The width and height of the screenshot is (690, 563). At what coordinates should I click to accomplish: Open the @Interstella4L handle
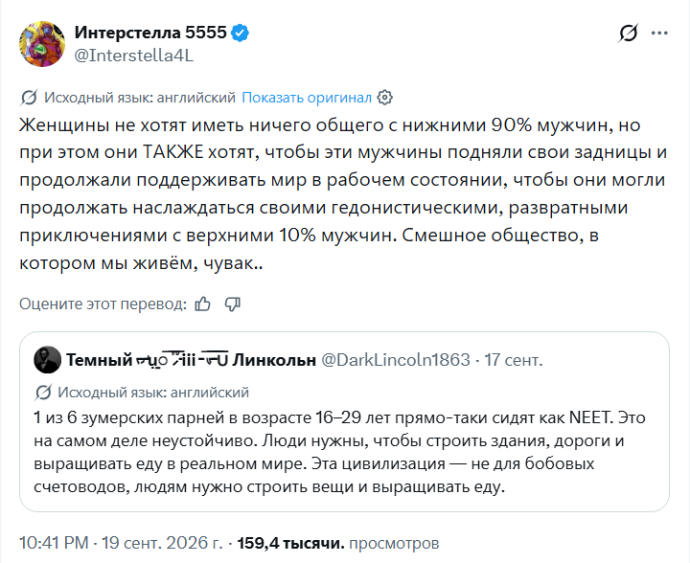tap(134, 56)
